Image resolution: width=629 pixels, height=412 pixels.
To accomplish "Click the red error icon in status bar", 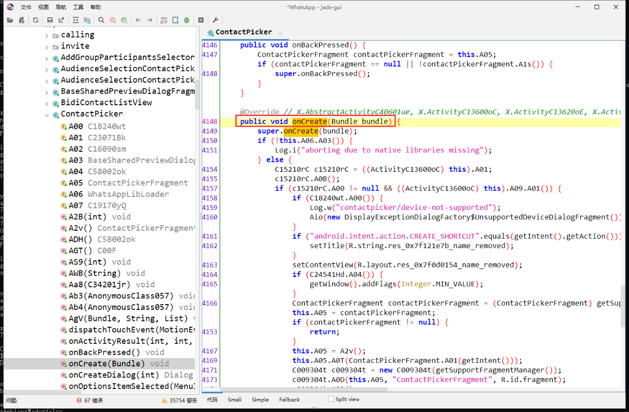I will [x=79, y=400].
